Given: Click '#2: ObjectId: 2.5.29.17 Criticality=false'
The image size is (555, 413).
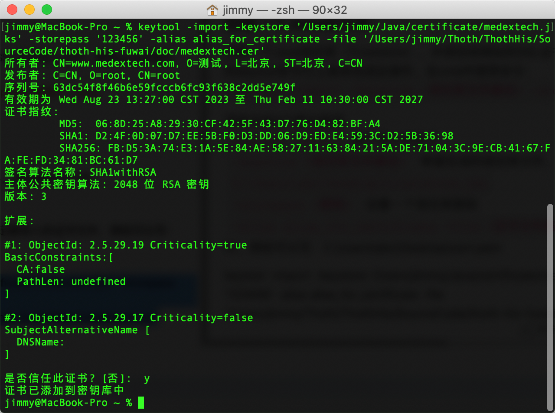Looking at the screenshot, I should [129, 318].
